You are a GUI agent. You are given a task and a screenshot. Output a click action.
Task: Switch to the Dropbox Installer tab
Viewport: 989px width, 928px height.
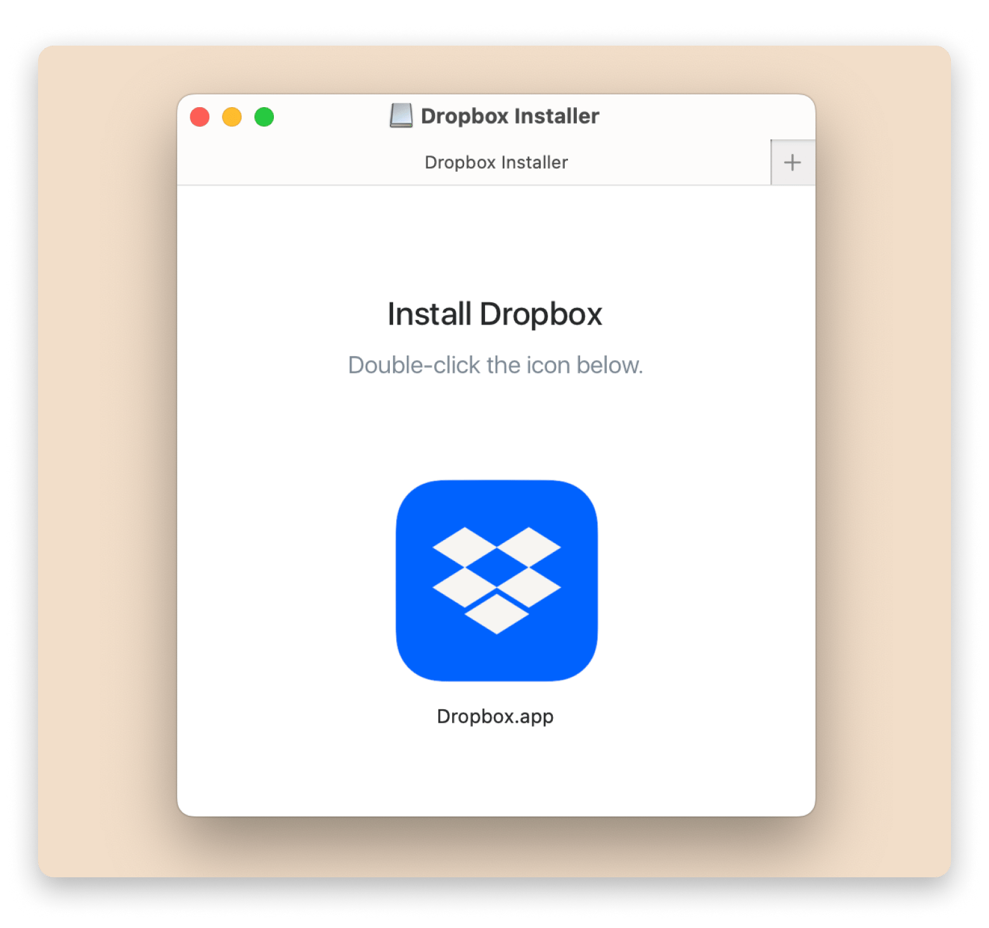coord(496,163)
